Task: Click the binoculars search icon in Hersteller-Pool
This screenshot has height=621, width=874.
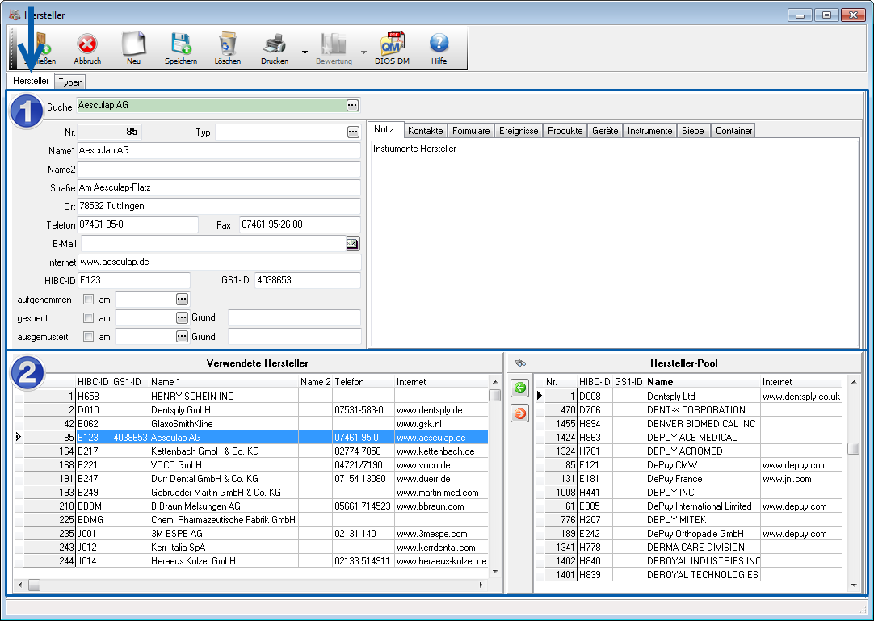Action: [x=520, y=363]
